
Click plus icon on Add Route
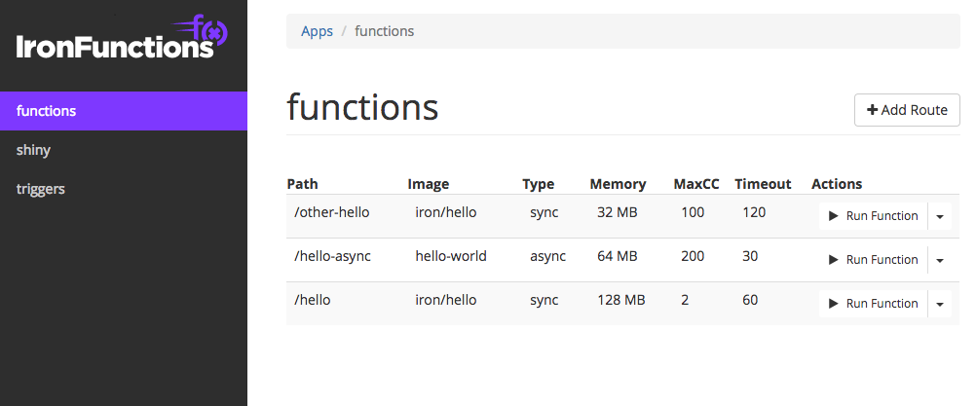click(x=872, y=110)
